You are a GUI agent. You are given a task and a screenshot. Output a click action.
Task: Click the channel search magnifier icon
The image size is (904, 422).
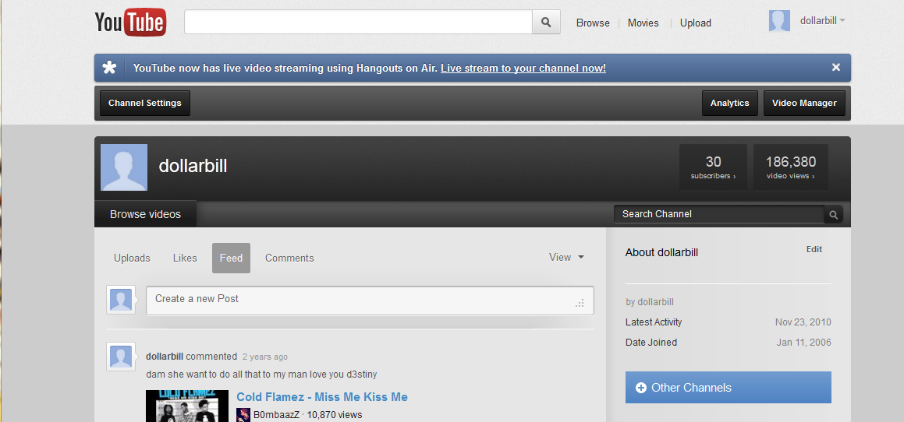click(833, 215)
